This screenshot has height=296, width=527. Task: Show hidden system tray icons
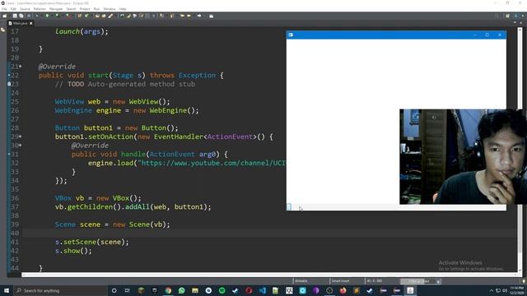pyautogui.click(x=492, y=290)
